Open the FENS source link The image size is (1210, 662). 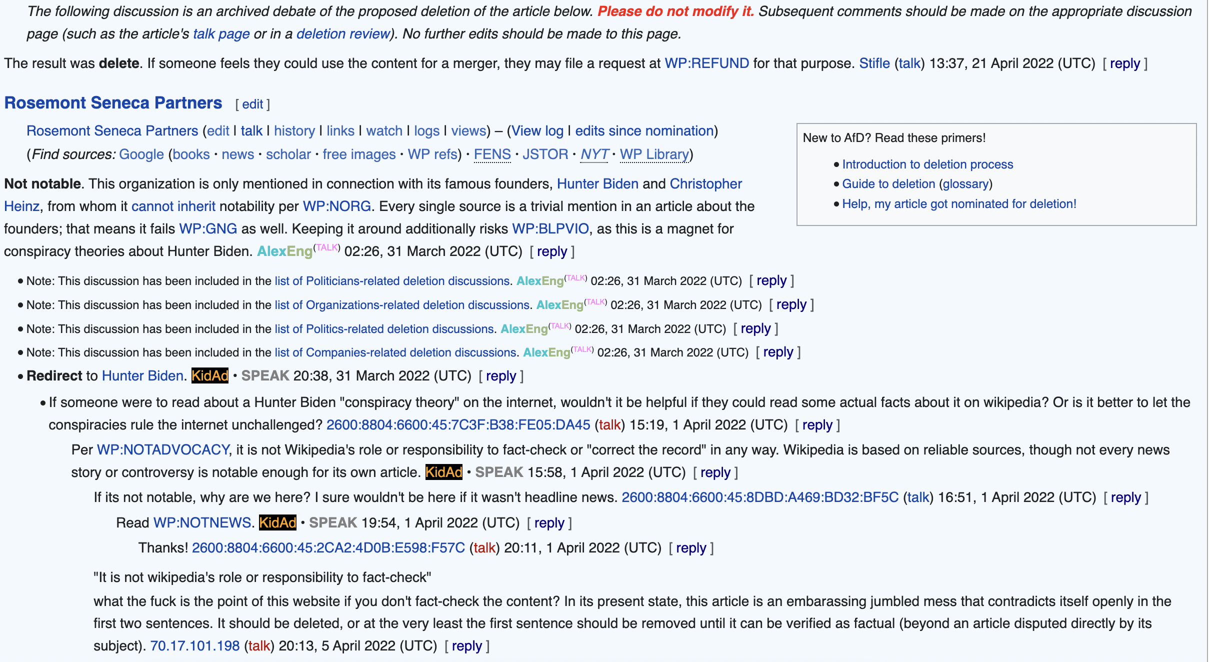coord(492,154)
